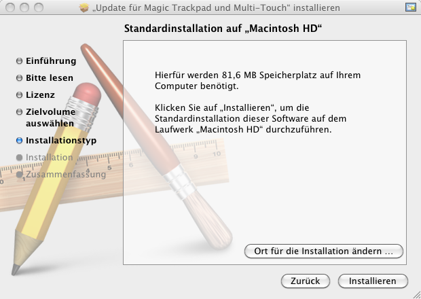
Task: Open Ort für die Installation ändern
Action: [x=323, y=251]
